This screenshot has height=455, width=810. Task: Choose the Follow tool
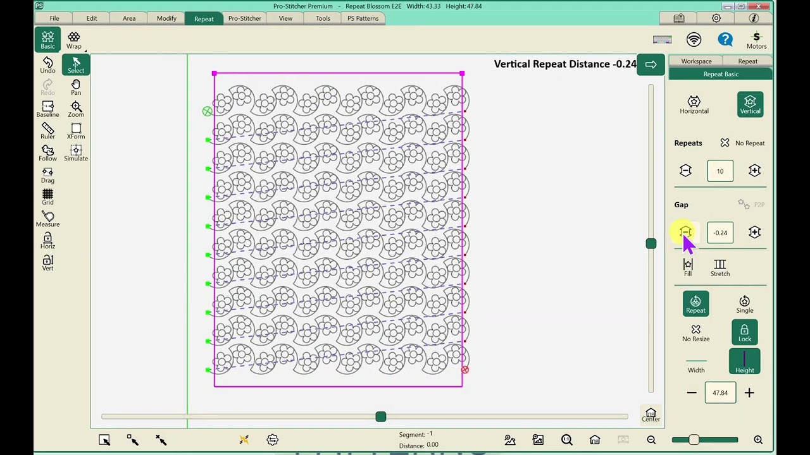[47, 154]
